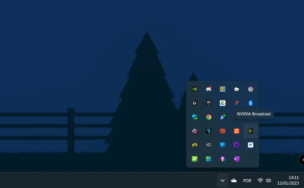Open the clock and date panel
This screenshot has width=304, height=188.
point(288,180)
